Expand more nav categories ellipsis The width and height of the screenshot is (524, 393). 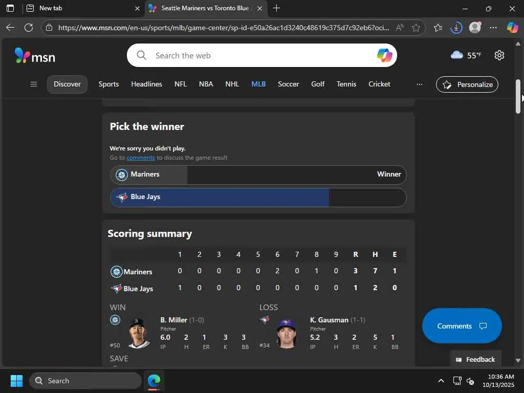click(420, 84)
